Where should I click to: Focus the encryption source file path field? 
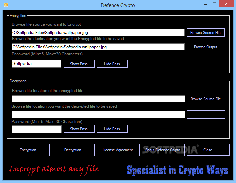pos(98,33)
